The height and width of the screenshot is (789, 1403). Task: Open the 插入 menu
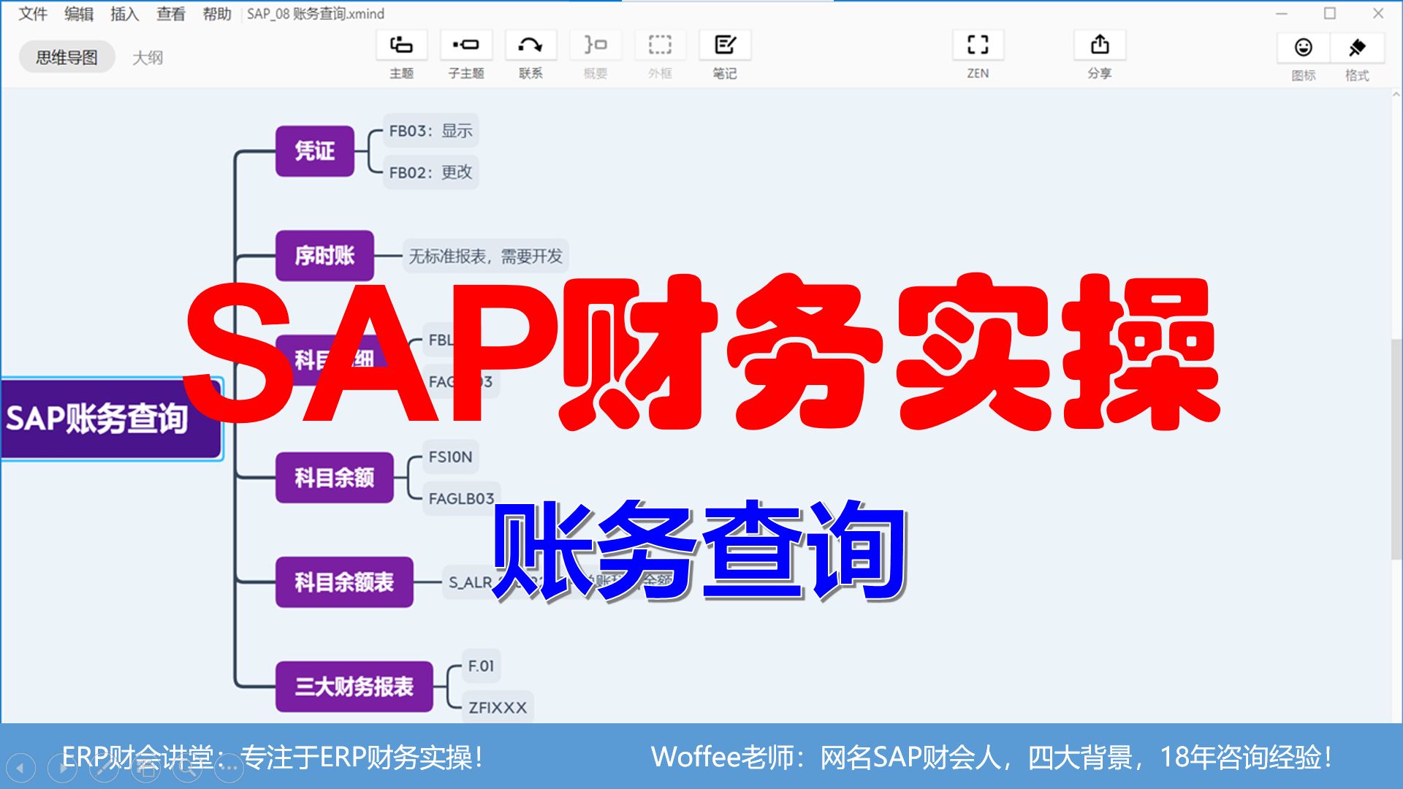(x=124, y=14)
